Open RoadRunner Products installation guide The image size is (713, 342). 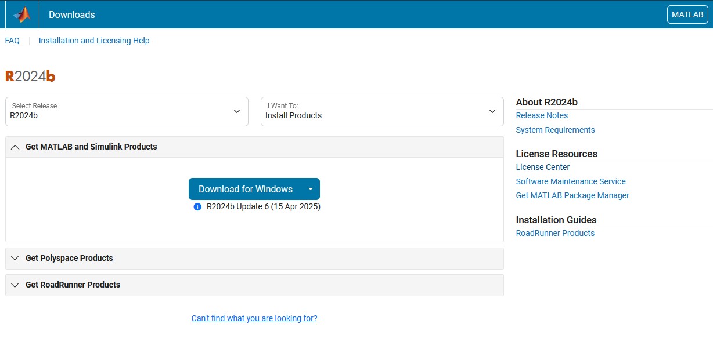tap(555, 234)
